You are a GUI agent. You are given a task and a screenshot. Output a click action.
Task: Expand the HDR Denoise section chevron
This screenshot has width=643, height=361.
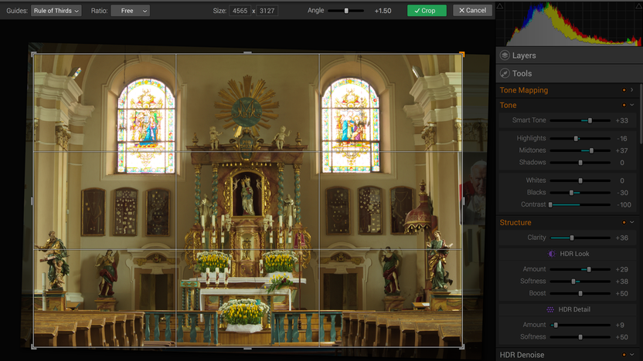632,355
